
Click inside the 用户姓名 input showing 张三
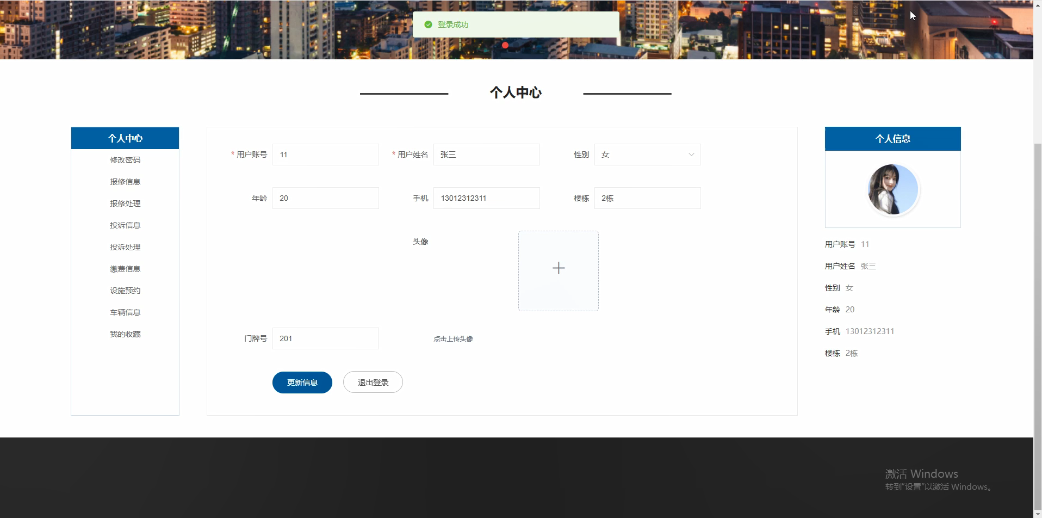click(x=486, y=155)
